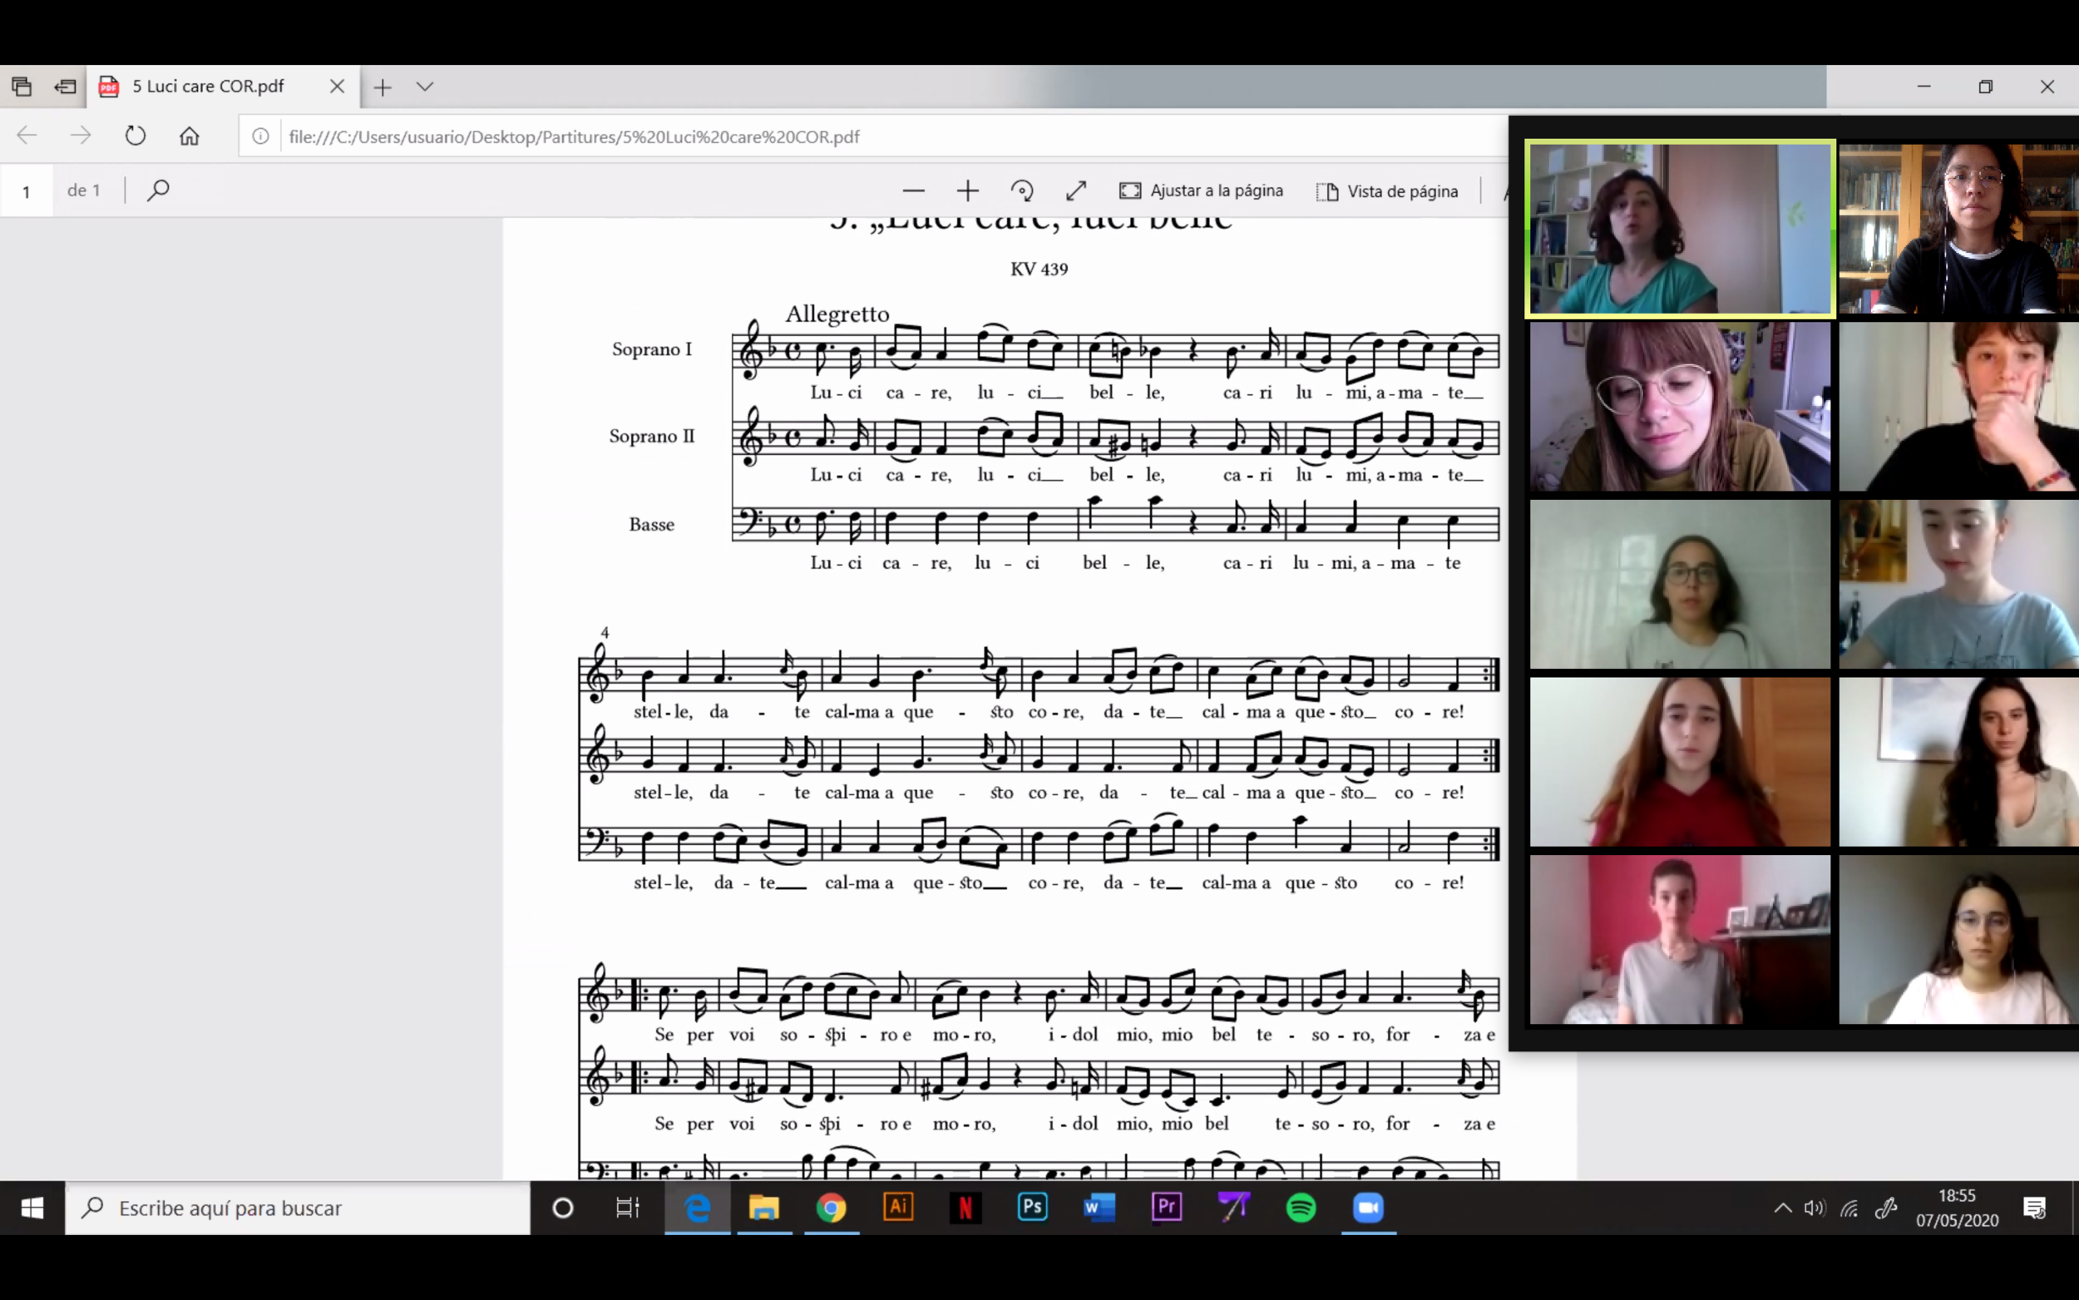2079x1300 pixels.
Task: Launch Microsoft Word from taskbar
Action: 1099,1208
